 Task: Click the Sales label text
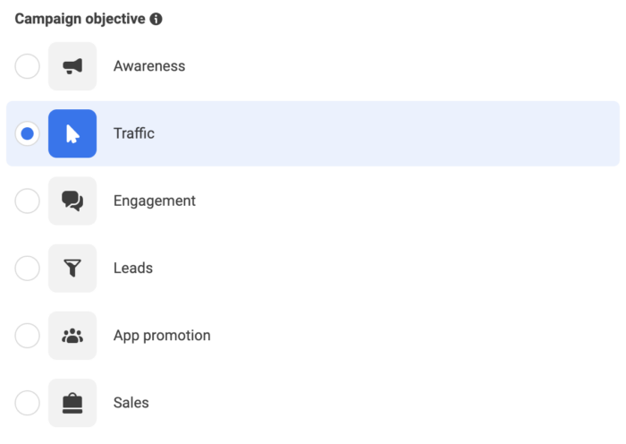[131, 403]
